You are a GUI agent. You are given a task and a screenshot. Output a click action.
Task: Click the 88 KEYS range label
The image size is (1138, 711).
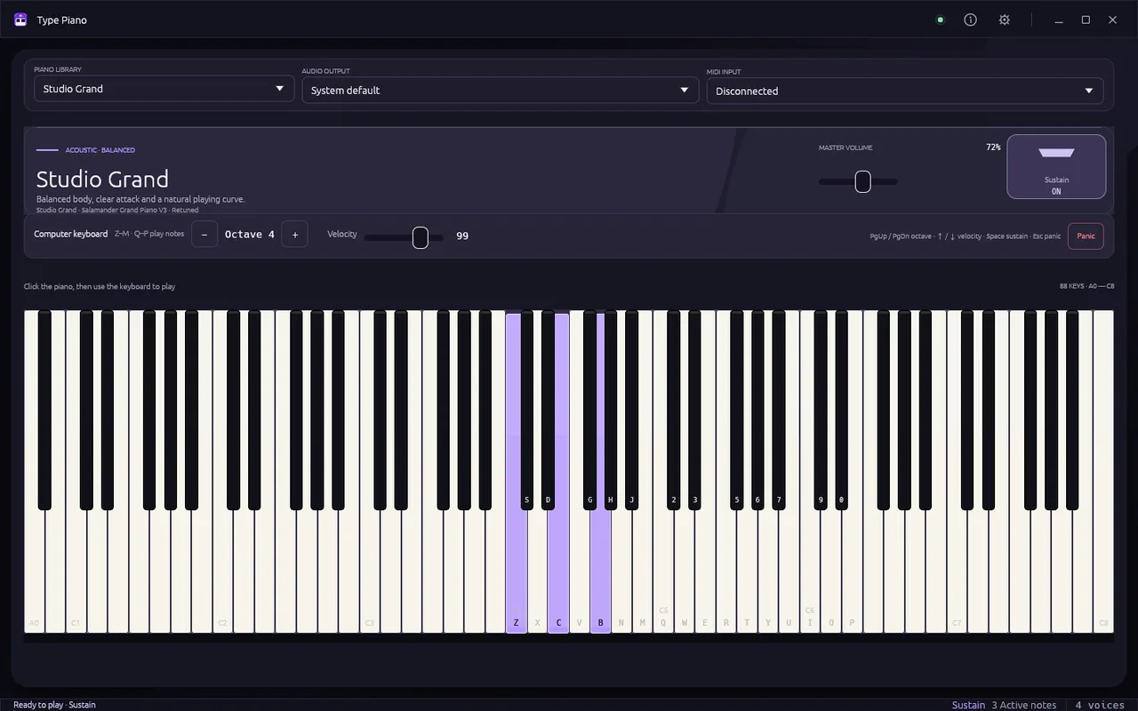1086,286
